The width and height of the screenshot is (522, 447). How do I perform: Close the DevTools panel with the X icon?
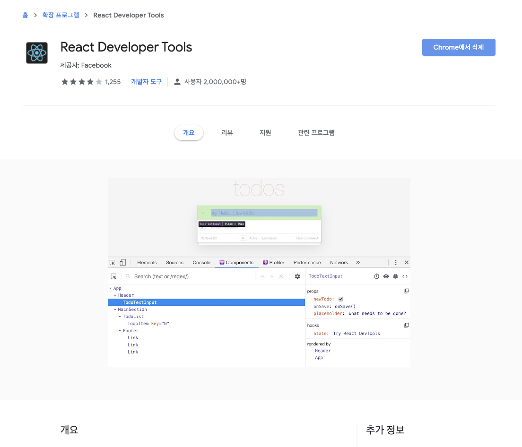(407, 262)
